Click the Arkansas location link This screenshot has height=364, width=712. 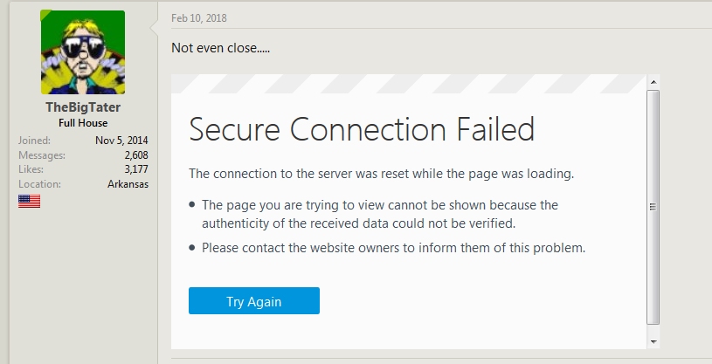pyautogui.click(x=128, y=184)
